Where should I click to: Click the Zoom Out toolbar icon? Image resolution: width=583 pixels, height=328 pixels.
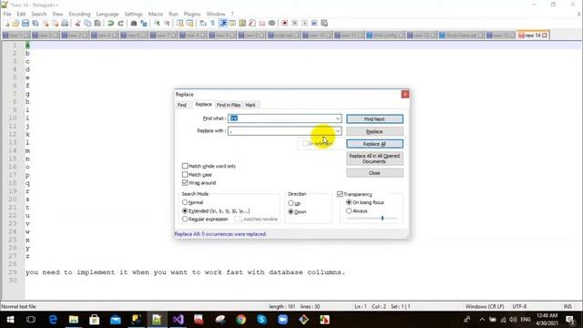pyautogui.click(x=167, y=23)
